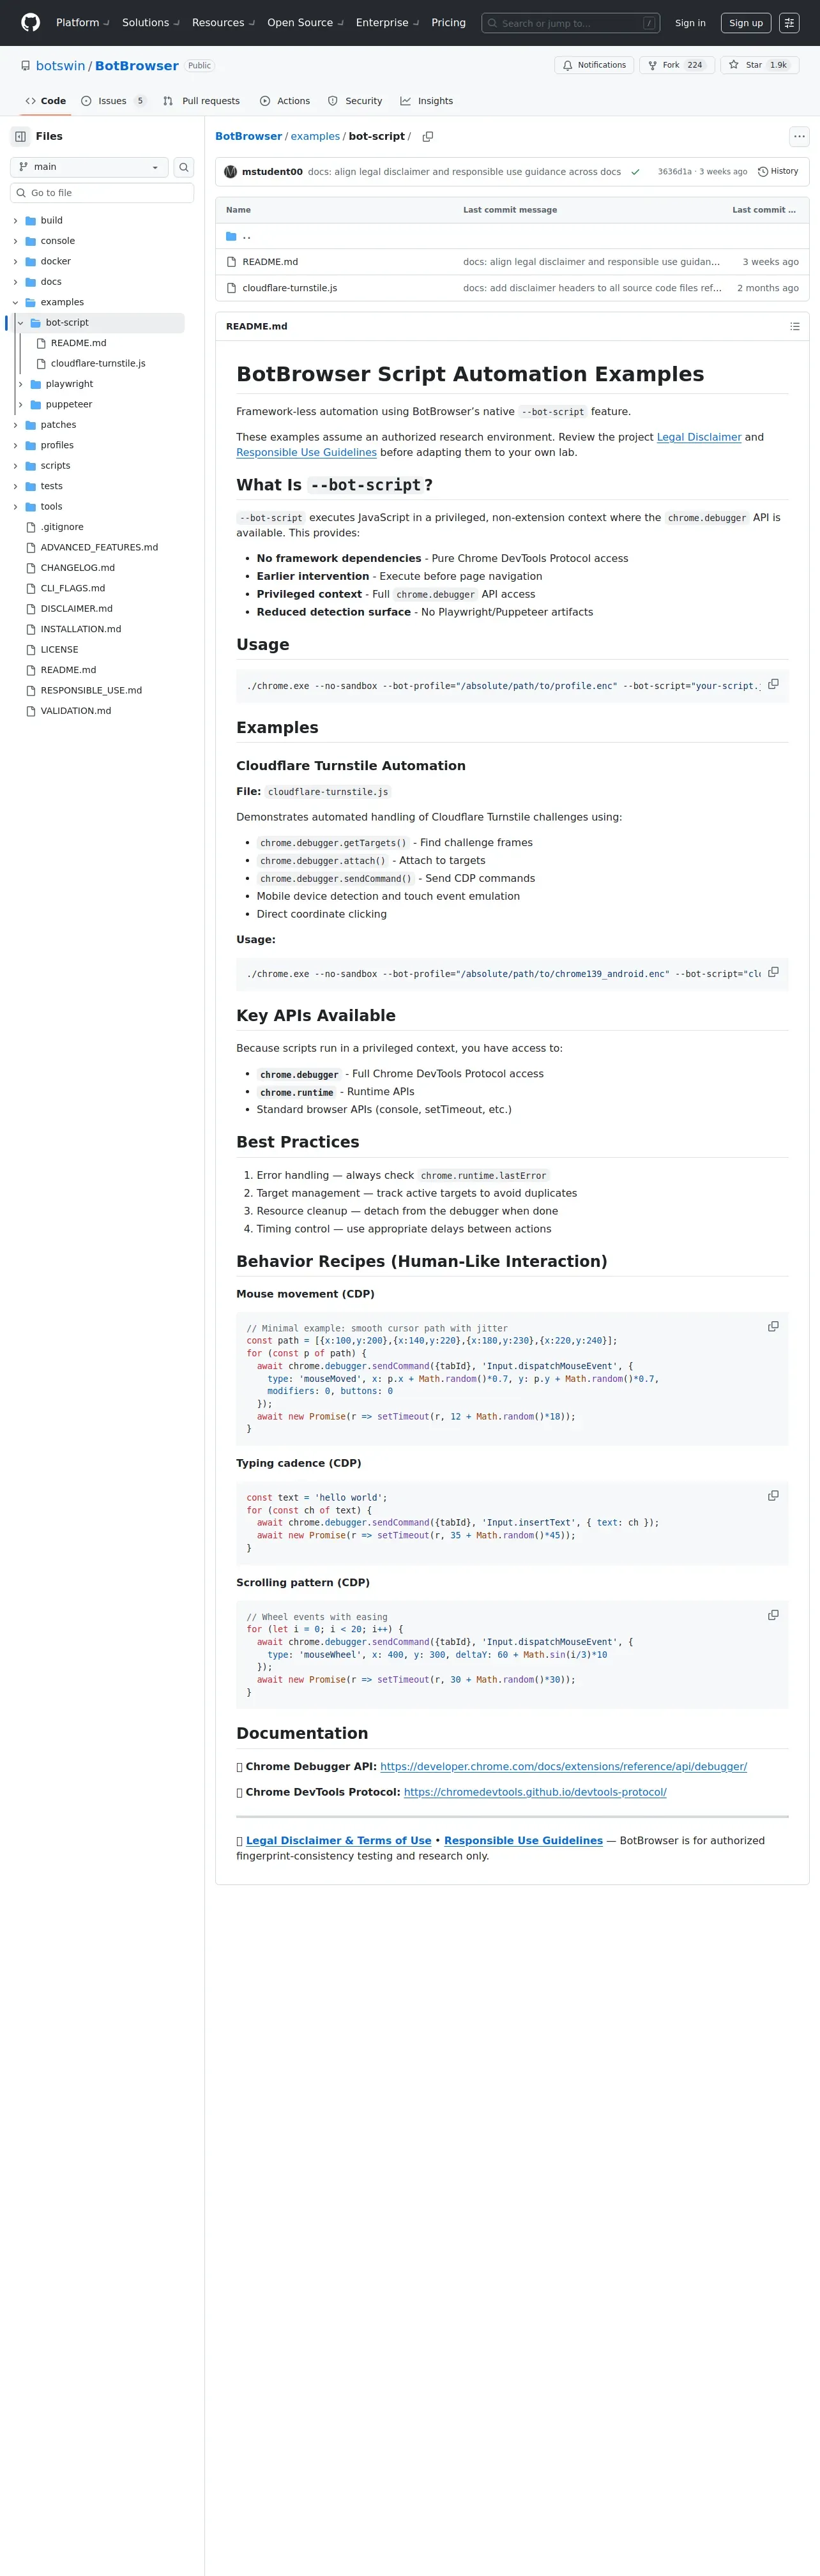Click Pricing in top navigation
The width and height of the screenshot is (820, 2576).
click(x=448, y=22)
